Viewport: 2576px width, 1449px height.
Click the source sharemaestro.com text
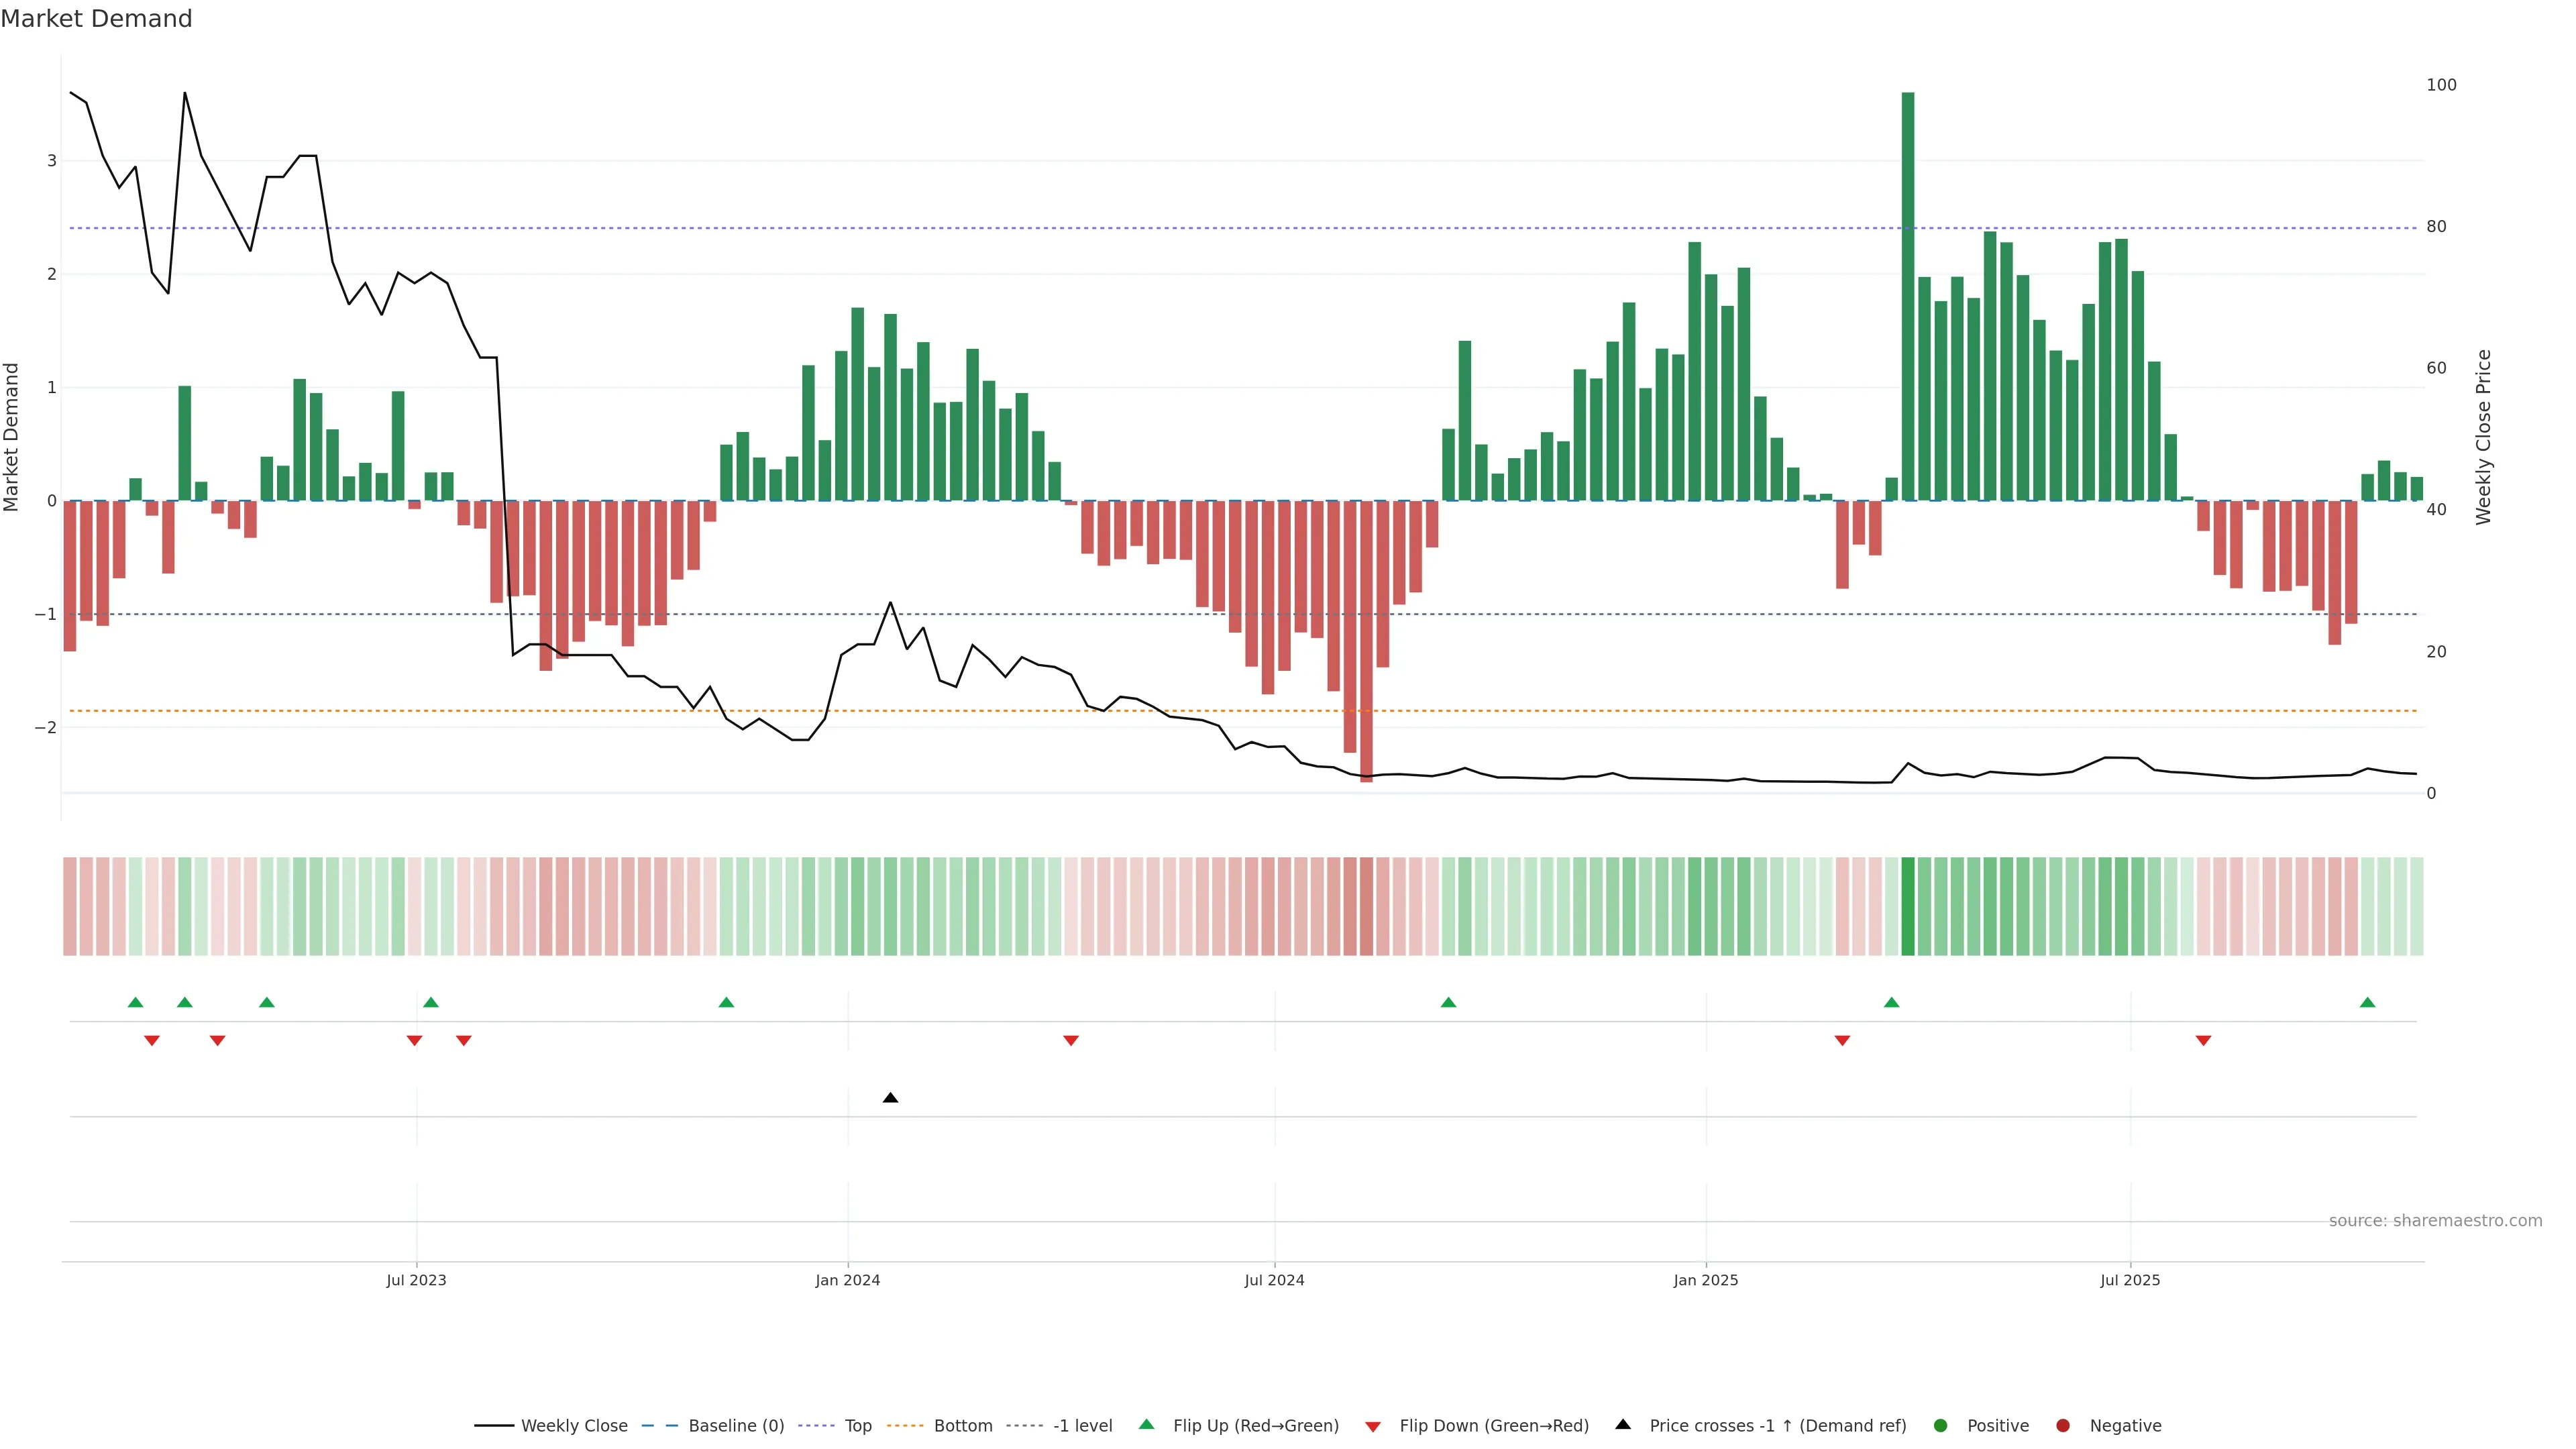click(x=2435, y=1220)
